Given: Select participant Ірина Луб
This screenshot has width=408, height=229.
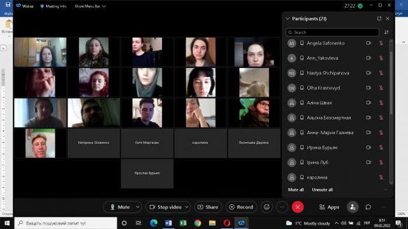Looking at the screenshot, I should 337,163.
